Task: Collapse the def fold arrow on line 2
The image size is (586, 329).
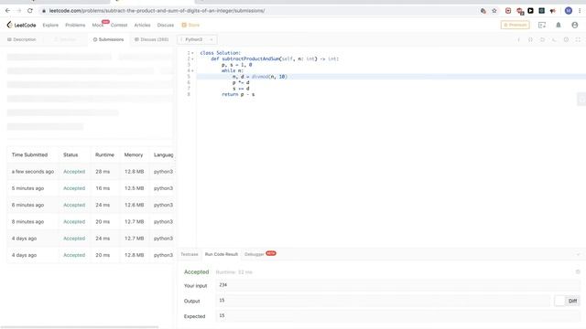Action: point(193,58)
